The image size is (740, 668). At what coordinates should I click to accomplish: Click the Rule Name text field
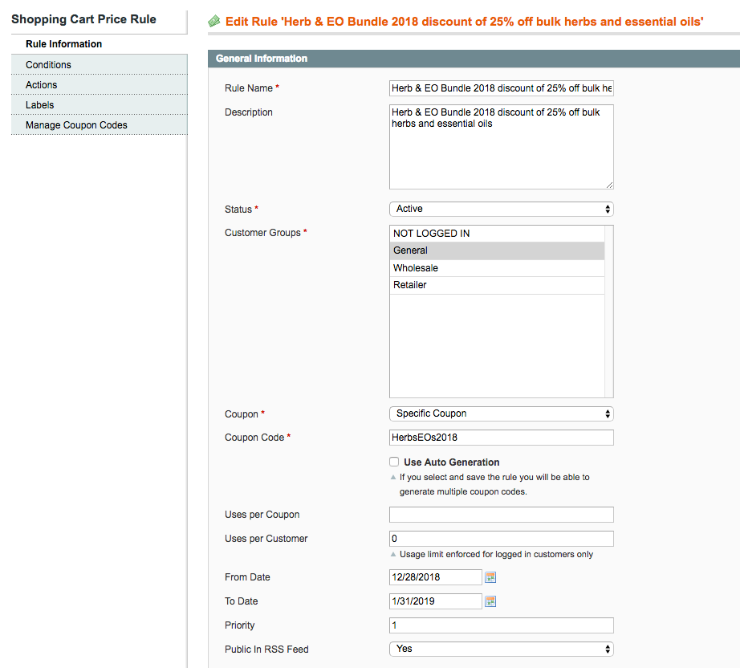[501, 88]
